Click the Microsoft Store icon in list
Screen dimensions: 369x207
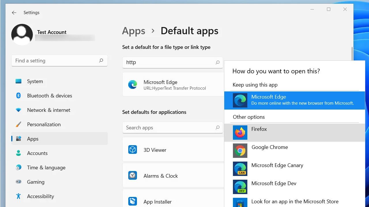(240, 202)
